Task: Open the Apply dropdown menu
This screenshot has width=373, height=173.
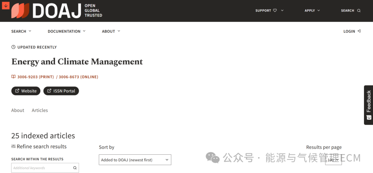Action: coord(312,10)
